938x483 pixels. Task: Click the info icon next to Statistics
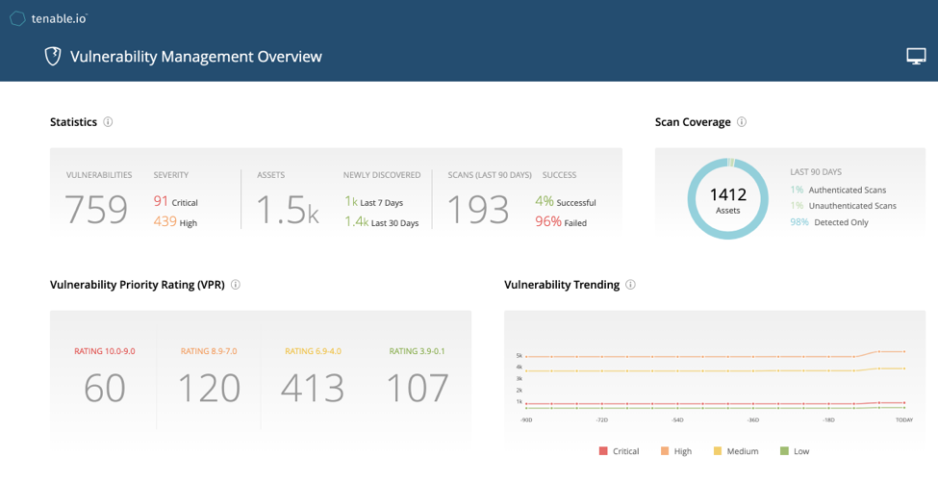click(108, 122)
